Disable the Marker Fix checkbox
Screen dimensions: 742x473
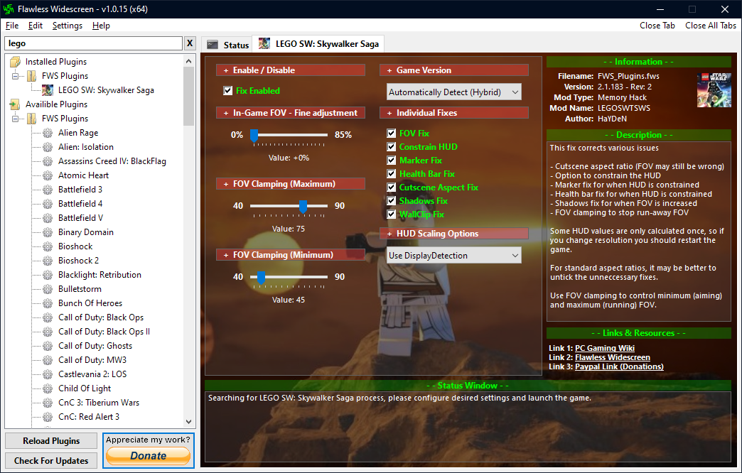click(392, 161)
